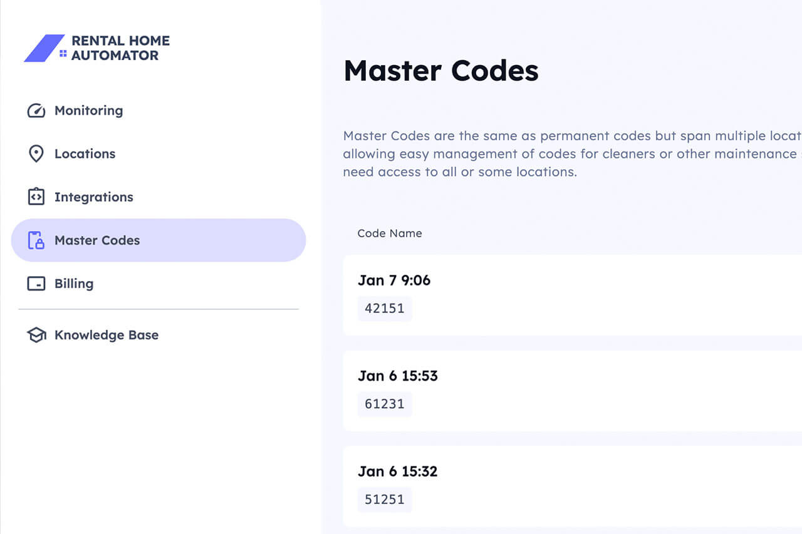Image resolution: width=802 pixels, height=534 pixels.
Task: Select the Jan 6 15:53 code entry
Action: (x=398, y=376)
